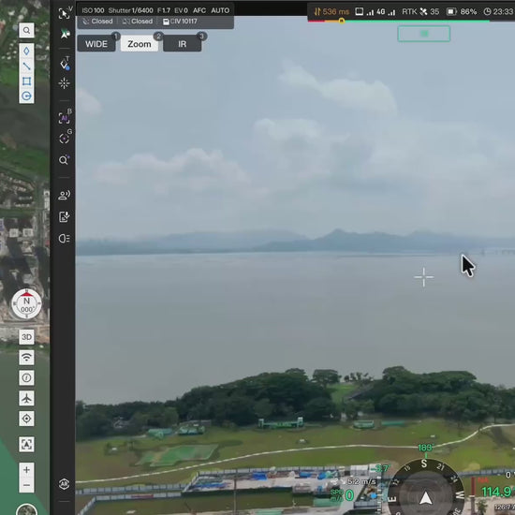Select the pin-point marker tool (T)
The width and height of the screenshot is (515, 515).
tap(65, 64)
